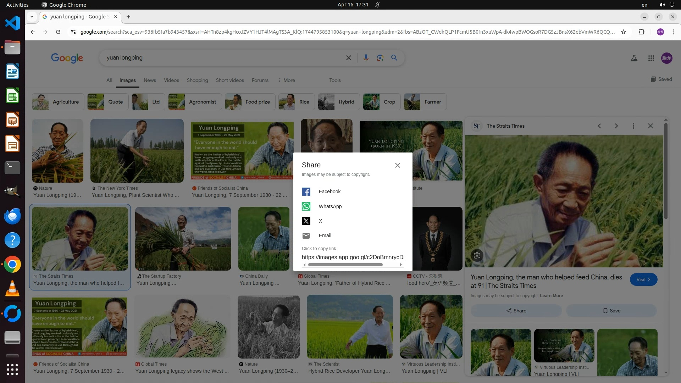Start a voice search with microphone icon
Screen dimensions: 681x383
[x=366, y=58]
